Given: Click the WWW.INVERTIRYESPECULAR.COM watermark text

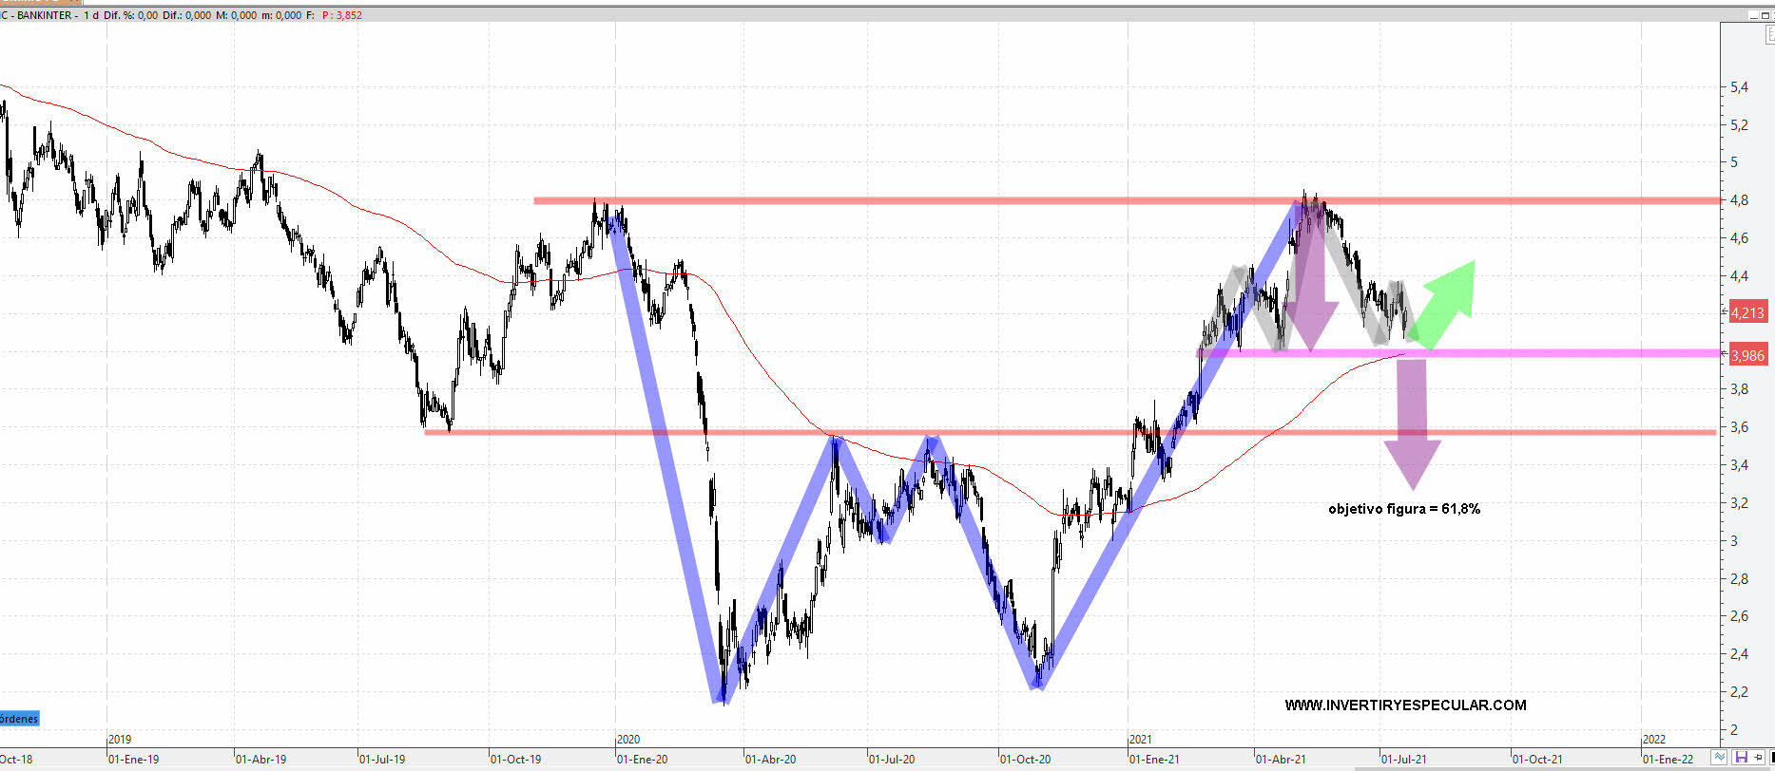Looking at the screenshot, I should click(1405, 705).
